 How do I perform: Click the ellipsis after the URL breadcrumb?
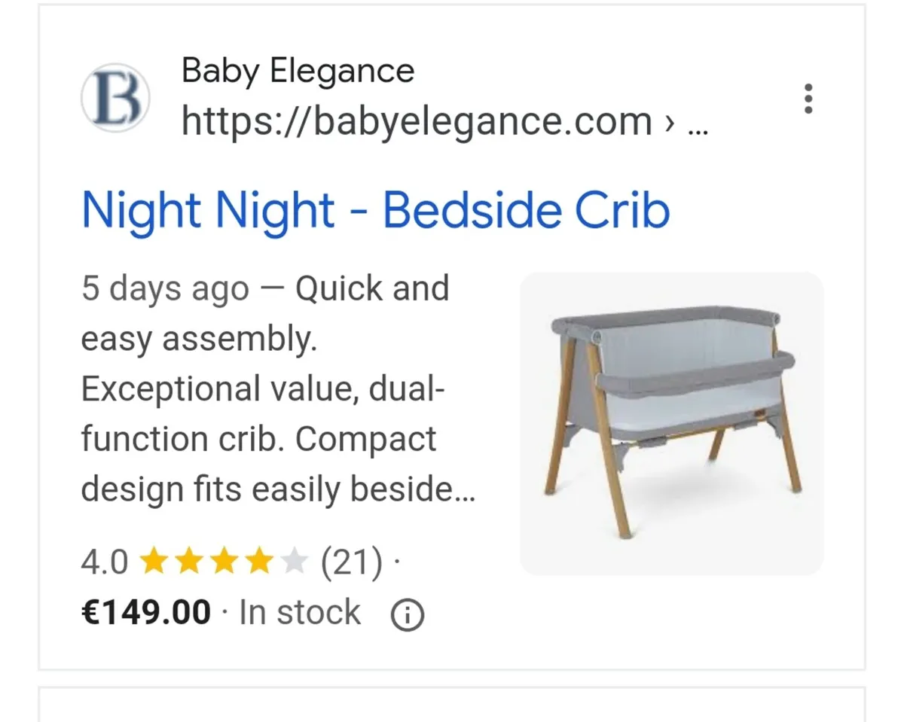pyautogui.click(x=698, y=123)
